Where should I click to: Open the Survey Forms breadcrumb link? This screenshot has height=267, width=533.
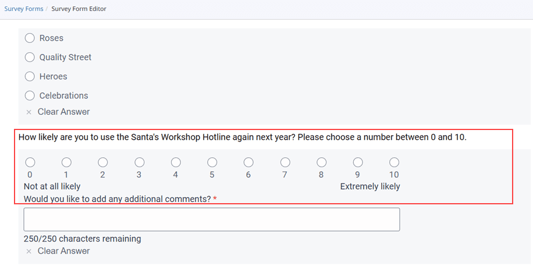point(23,9)
